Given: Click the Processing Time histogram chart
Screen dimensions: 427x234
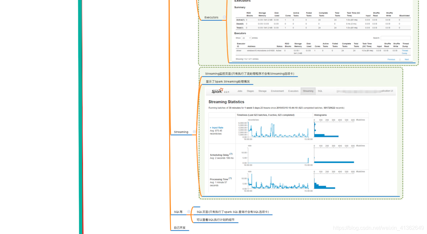Looking at the screenshot, I should pos(334,181).
